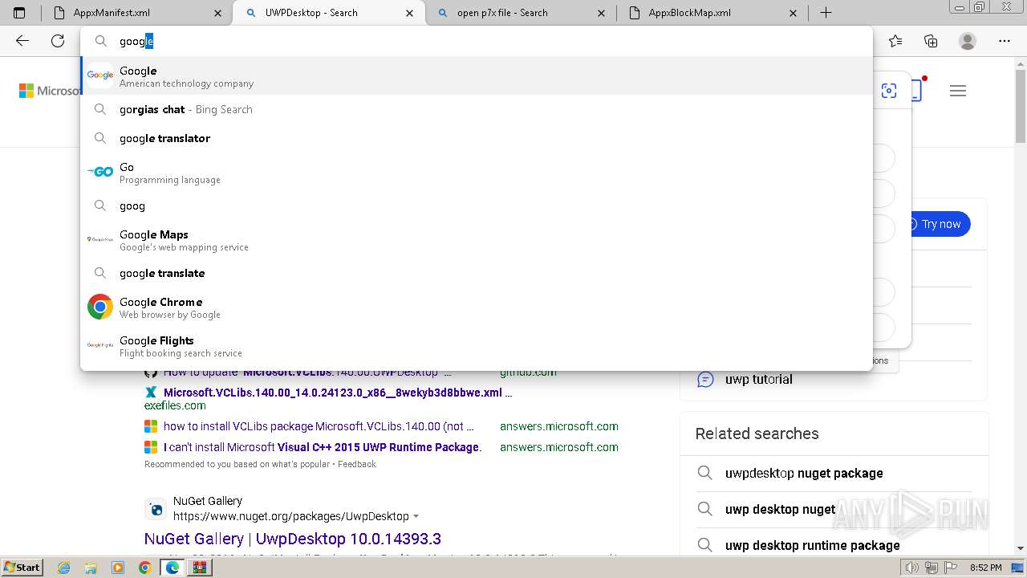
Task: Select related search uwpdesktop nuget package
Action: (x=804, y=473)
